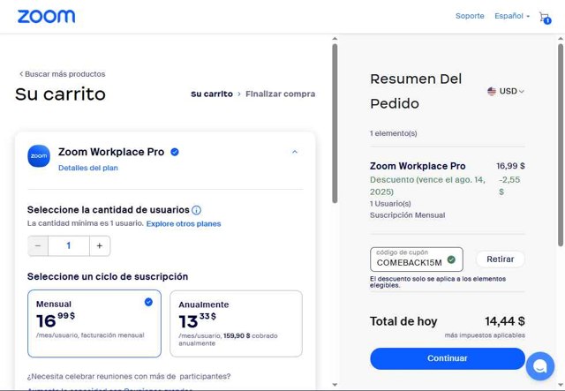Image resolution: width=565 pixels, height=391 pixels.
Task: Open Soporte in the header
Action: (470, 16)
